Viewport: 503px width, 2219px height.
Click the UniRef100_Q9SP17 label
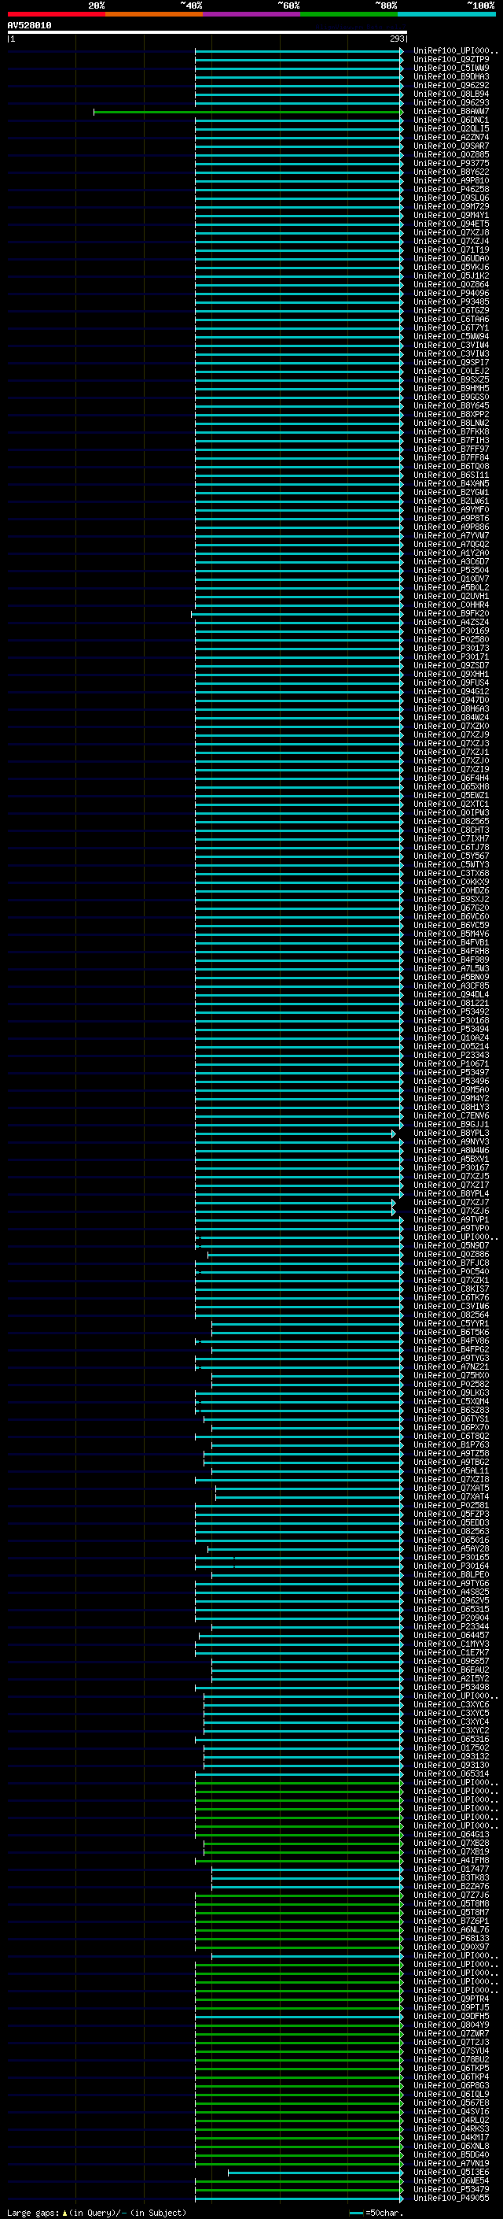[x=451, y=363]
